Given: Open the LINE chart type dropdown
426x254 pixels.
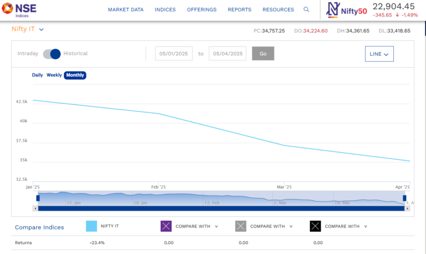Looking at the screenshot, I should click(x=379, y=54).
